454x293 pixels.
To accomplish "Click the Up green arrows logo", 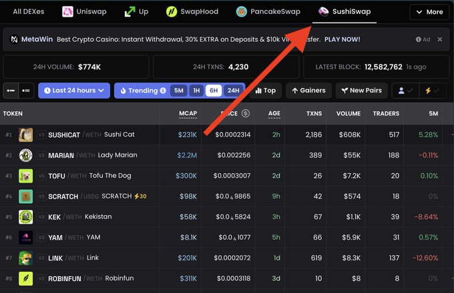I will click(x=130, y=12).
